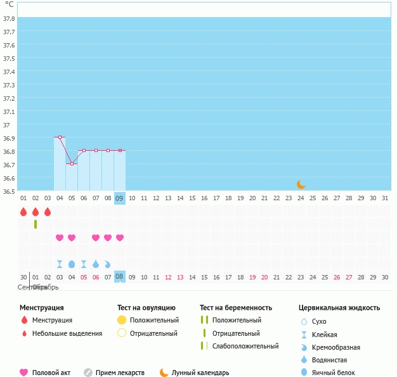Click the negative pregnancy test mark in the chart
Image resolution: width=397 pixels, height=377 pixels.
tap(36, 224)
